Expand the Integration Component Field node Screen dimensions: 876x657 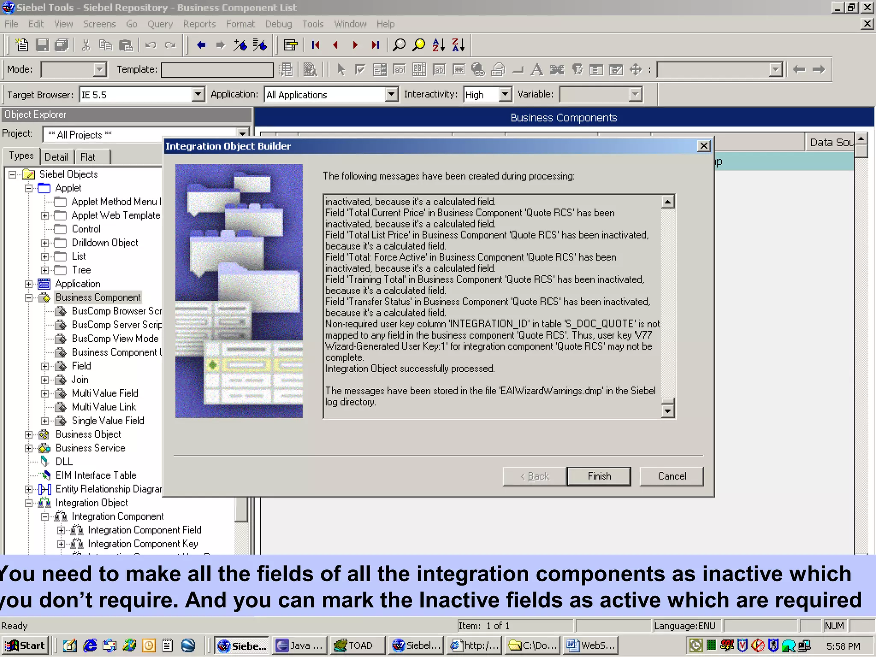(x=61, y=530)
